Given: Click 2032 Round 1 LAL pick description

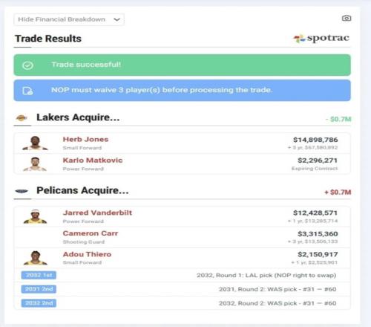Looking at the screenshot, I should pos(266,275).
